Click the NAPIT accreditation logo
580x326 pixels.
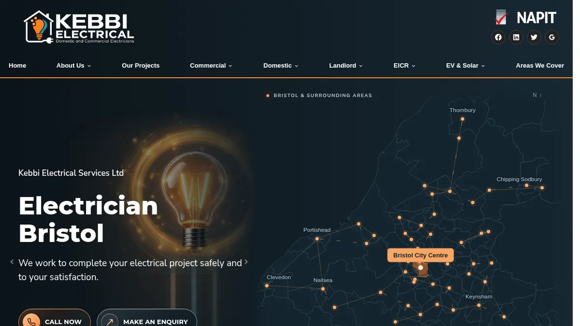526,18
